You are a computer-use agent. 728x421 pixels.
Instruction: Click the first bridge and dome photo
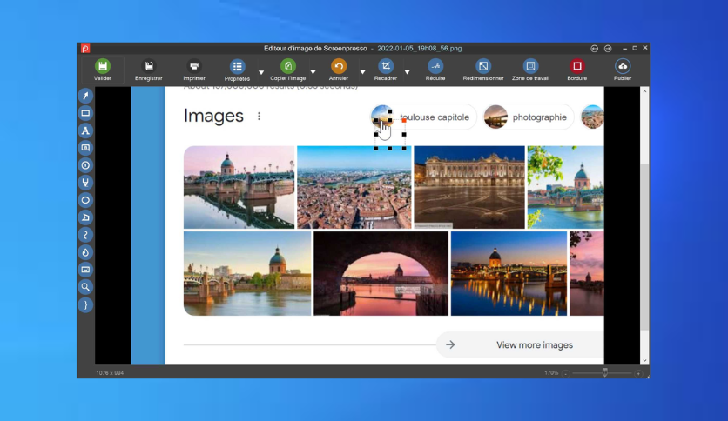(x=239, y=187)
